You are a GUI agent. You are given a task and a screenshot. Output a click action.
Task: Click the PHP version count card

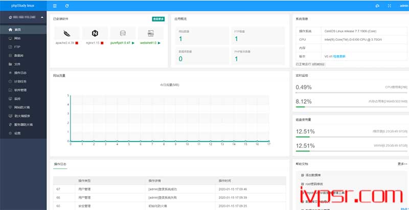coord(258,56)
